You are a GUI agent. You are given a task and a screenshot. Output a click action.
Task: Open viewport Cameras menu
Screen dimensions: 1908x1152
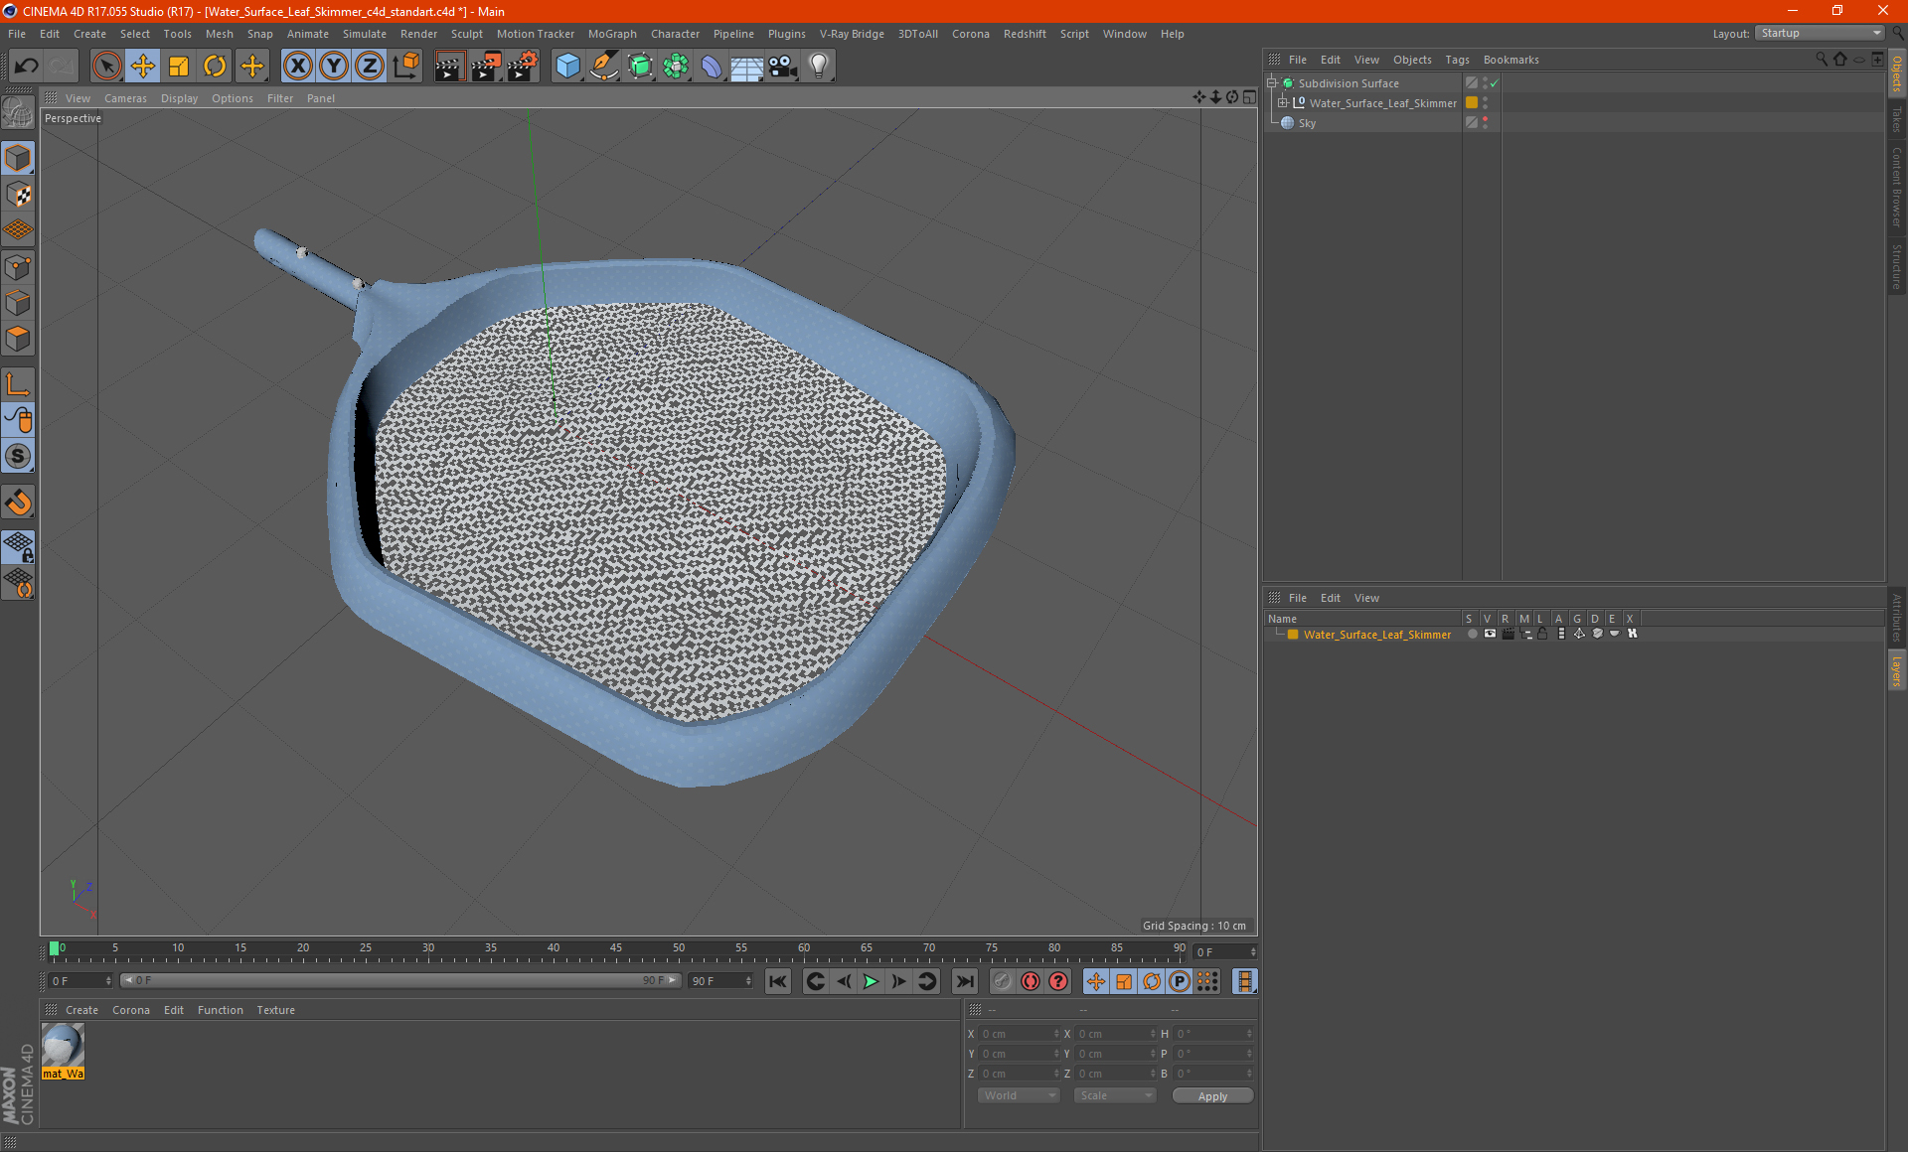click(x=125, y=98)
